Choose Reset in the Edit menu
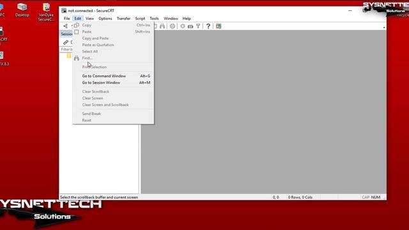Viewport: 409px width, 230px height. (x=113, y=120)
